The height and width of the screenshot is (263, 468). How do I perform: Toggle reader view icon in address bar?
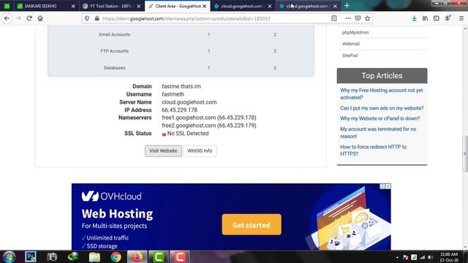[334, 18]
